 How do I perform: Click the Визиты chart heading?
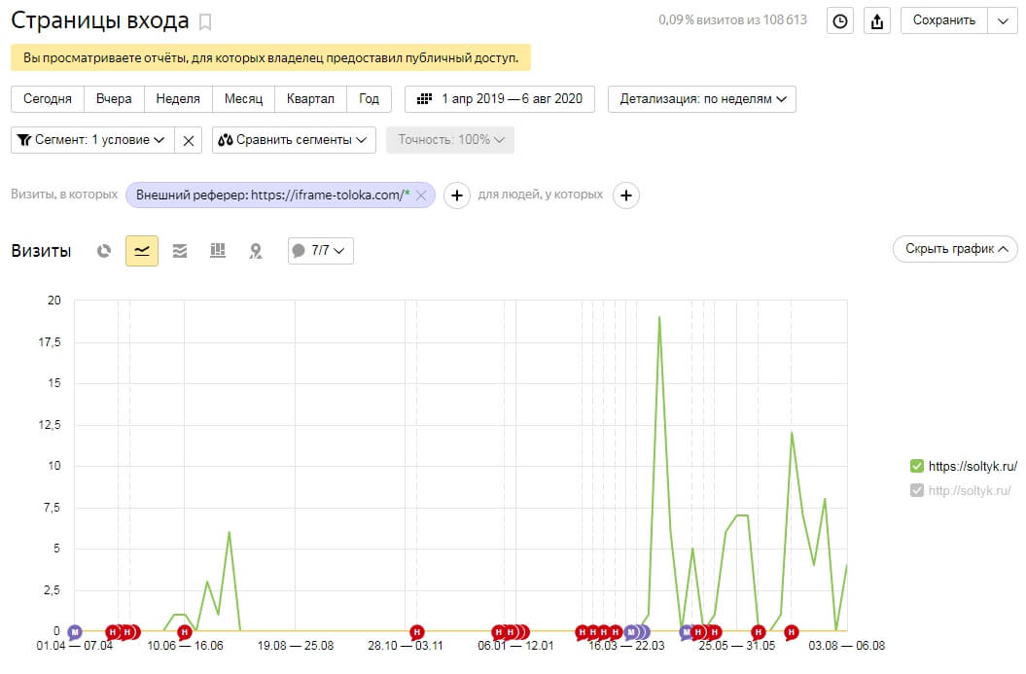pos(41,251)
